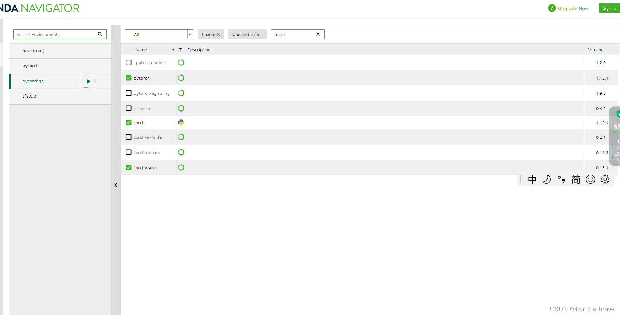The height and width of the screenshot is (315, 620).
Task: Click the Channels button
Action: [x=211, y=34]
